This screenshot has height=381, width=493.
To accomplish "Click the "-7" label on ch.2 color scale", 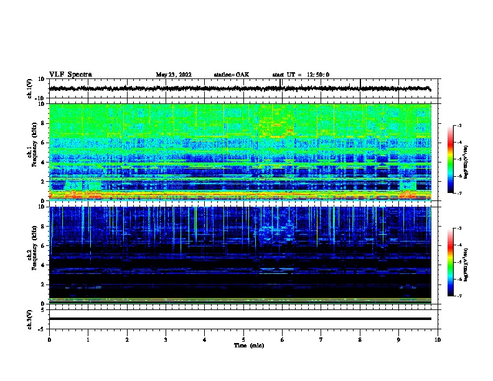I will pyautogui.click(x=459, y=296).
